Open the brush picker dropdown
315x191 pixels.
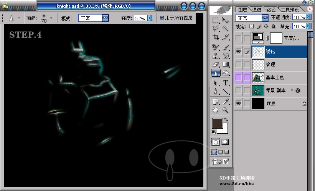pyautogui.click(x=51, y=18)
